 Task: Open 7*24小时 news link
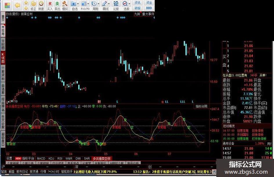coord(54,171)
